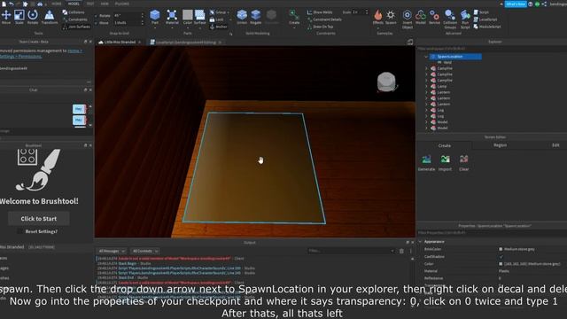567x319 pixels.
Task: Collapse the Appearance properties section
Action: pos(420,242)
